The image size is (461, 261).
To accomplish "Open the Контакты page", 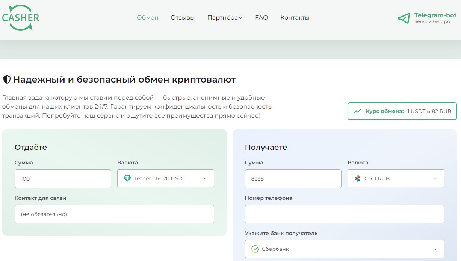I will point(295,18).
